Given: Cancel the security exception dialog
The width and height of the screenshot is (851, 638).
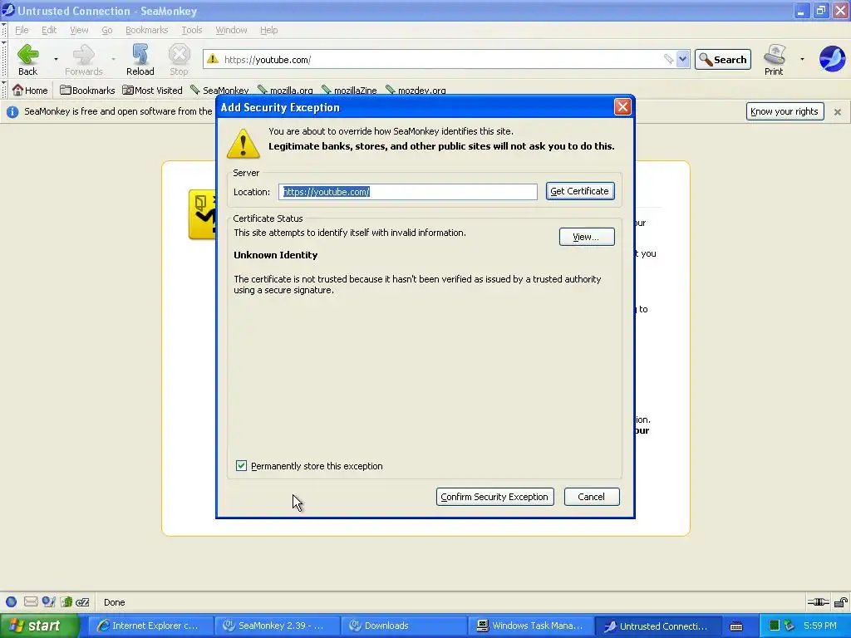Looking at the screenshot, I should (x=591, y=497).
